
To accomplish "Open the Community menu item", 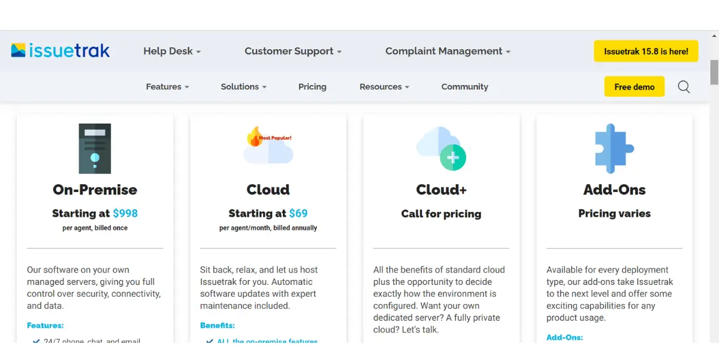I will pyautogui.click(x=464, y=87).
